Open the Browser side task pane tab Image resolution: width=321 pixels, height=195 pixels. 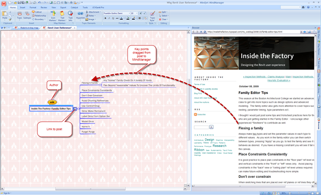click(319, 123)
